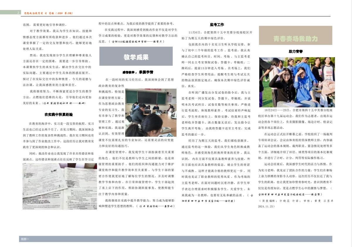
Task: Click the newsletter title in the page header
Action: tap(48, 13)
